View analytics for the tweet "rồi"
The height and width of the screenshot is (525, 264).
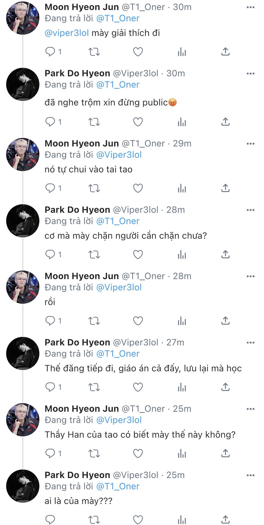[x=182, y=321]
